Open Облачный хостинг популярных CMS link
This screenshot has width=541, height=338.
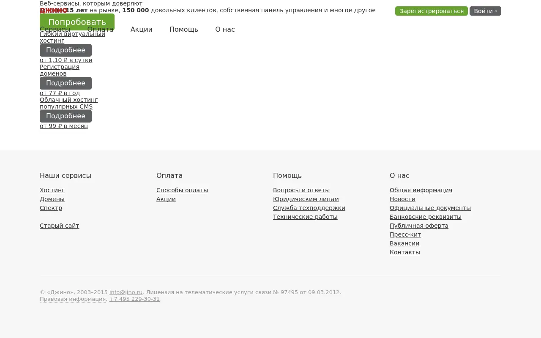(x=69, y=103)
